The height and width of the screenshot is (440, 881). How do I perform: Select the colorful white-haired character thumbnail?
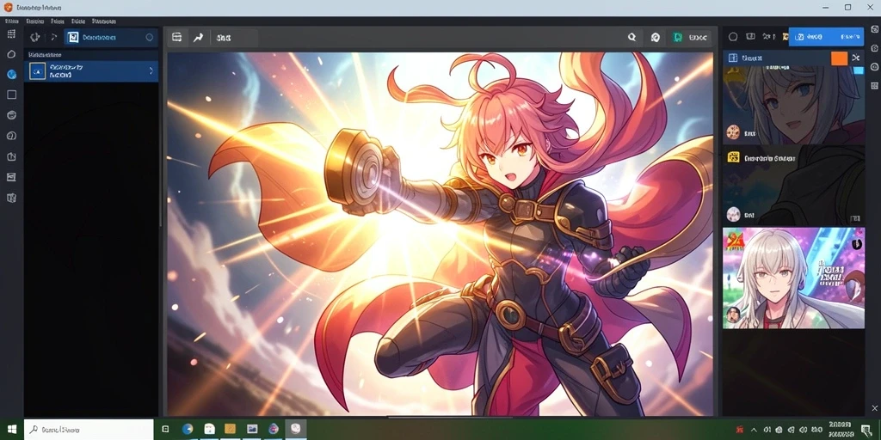click(x=793, y=278)
